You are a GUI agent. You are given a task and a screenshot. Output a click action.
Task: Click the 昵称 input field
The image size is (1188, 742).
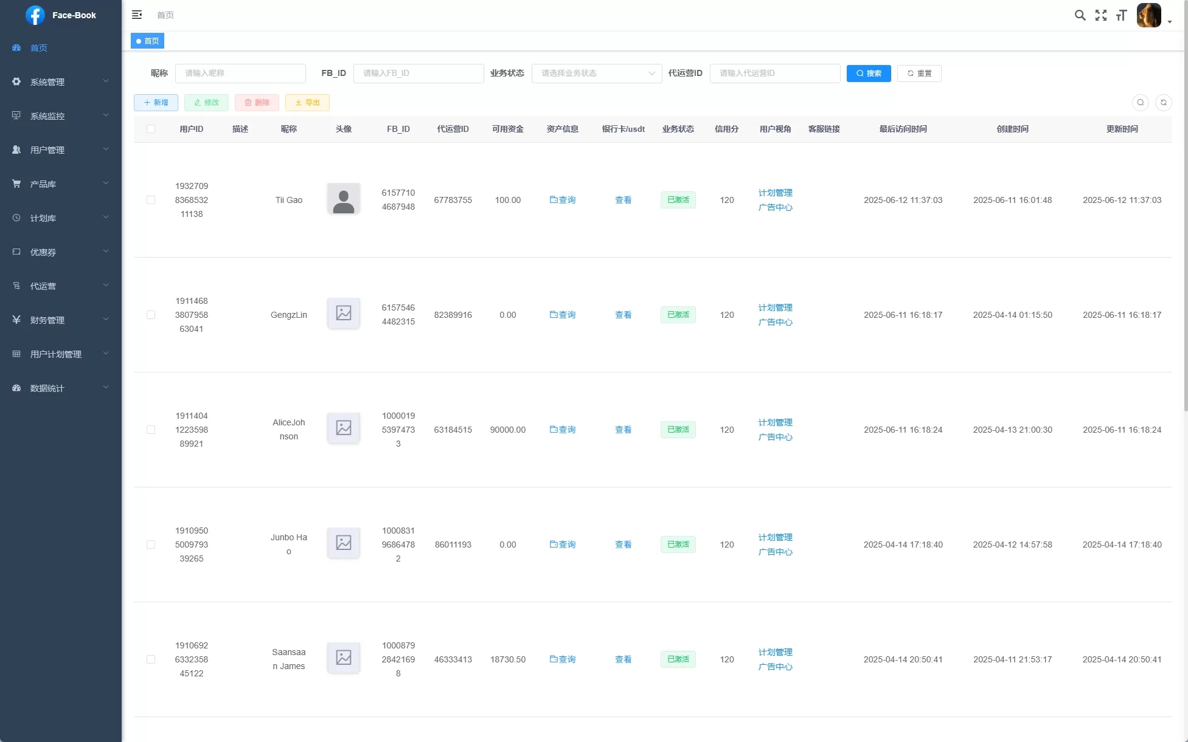coord(240,74)
